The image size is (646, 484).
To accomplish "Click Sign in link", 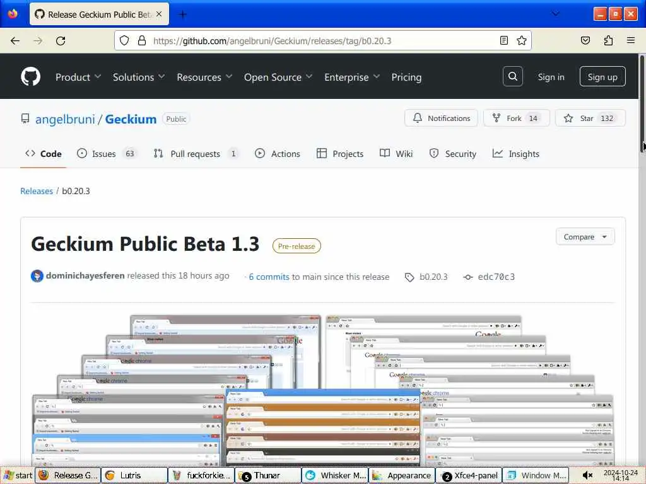I will click(551, 77).
